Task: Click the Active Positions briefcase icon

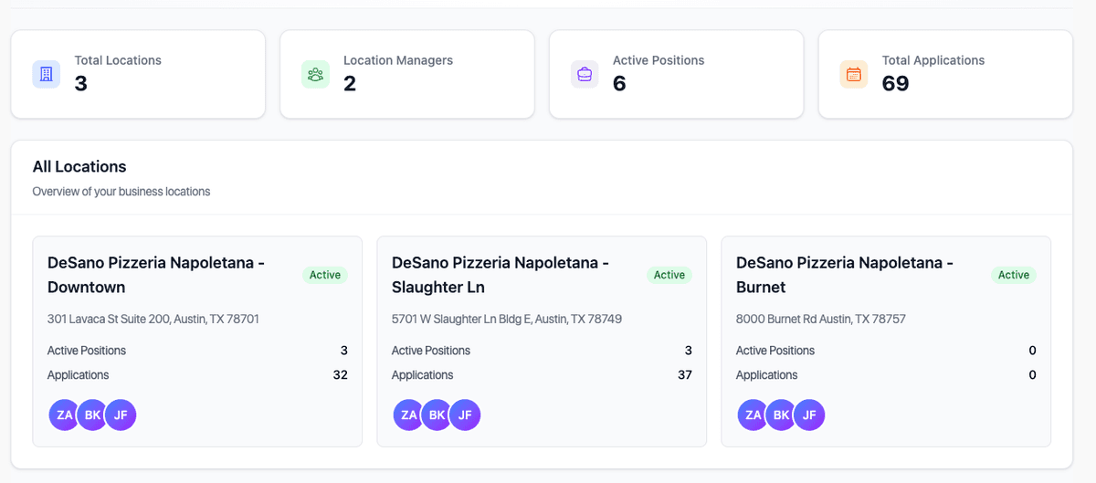Action: (585, 74)
